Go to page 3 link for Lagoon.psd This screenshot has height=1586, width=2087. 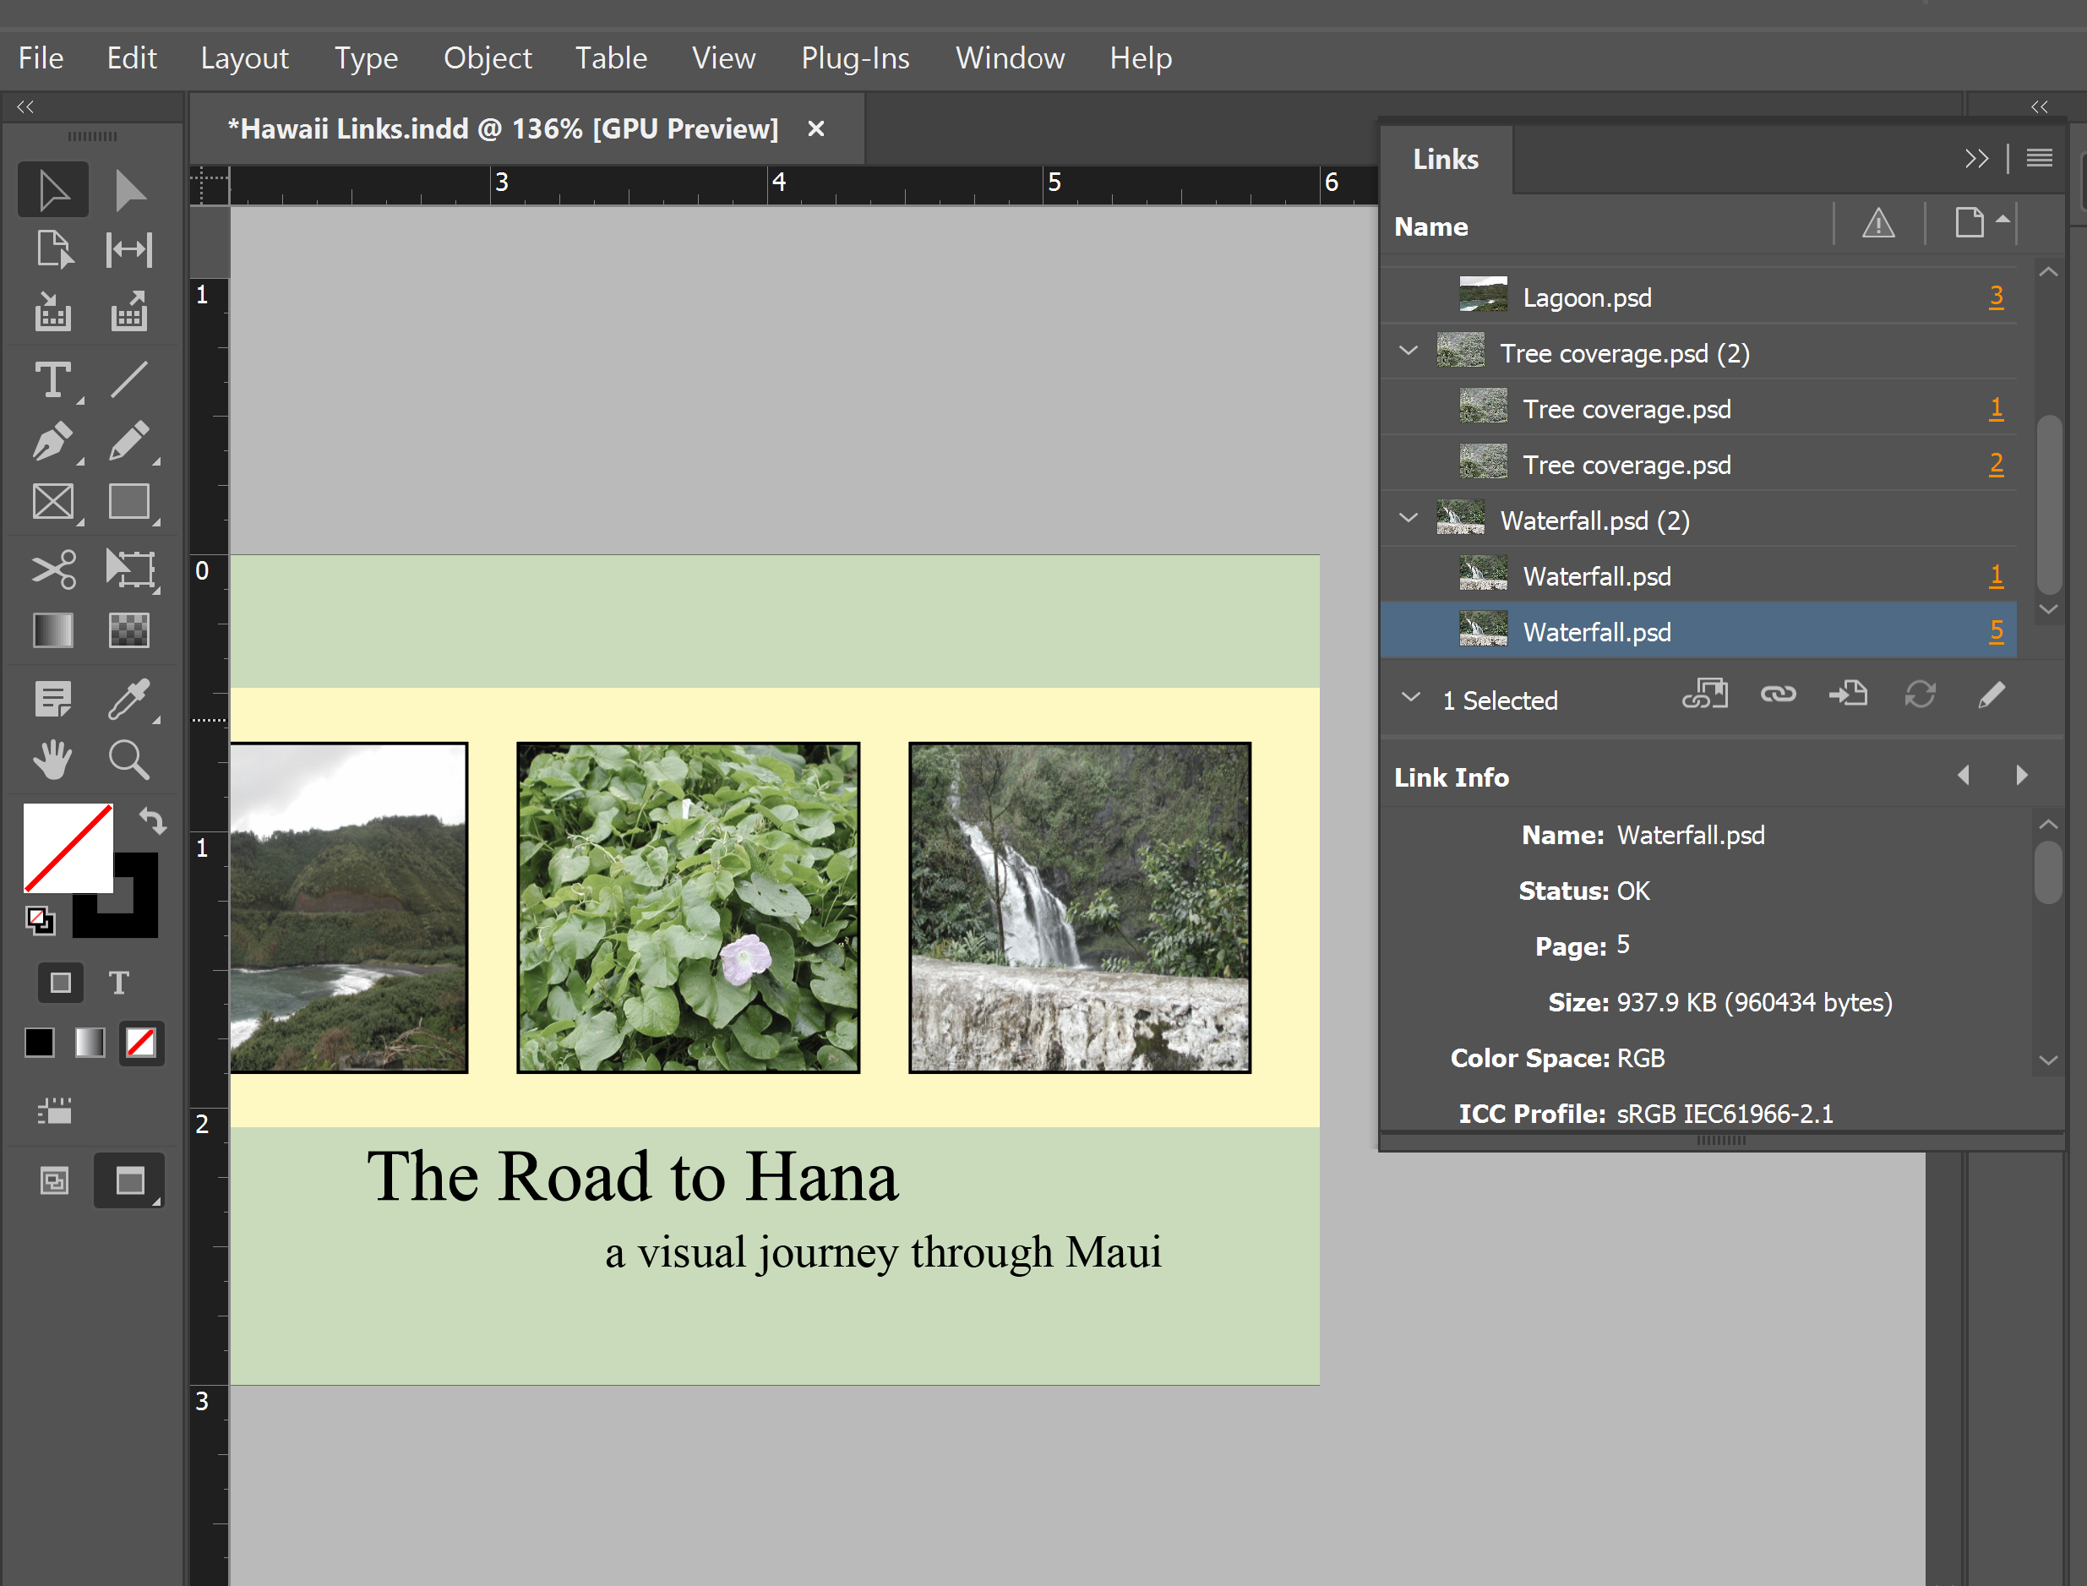click(1997, 297)
